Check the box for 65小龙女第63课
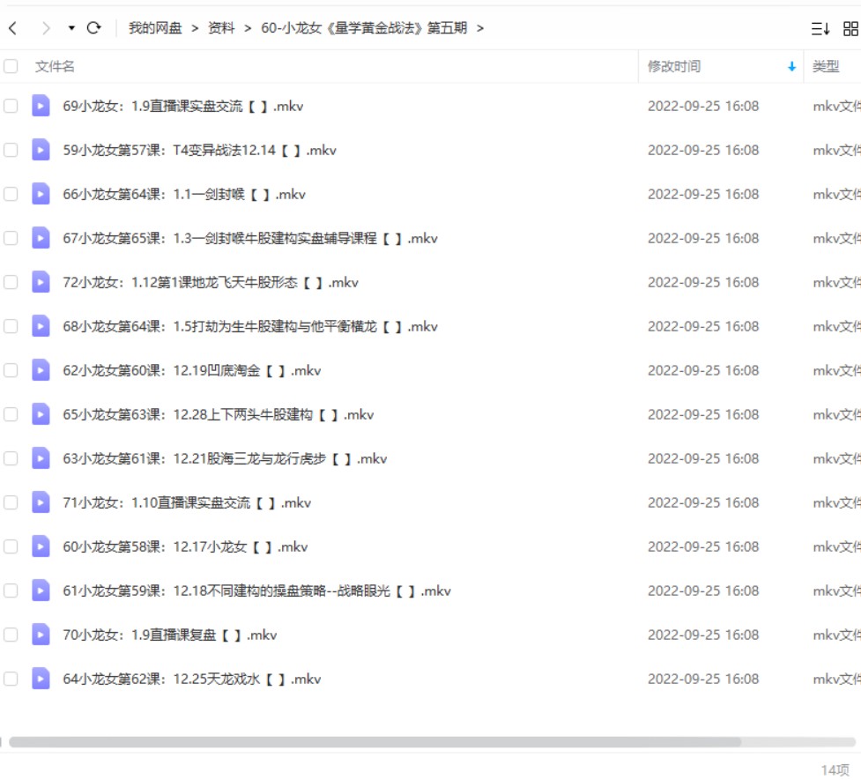 11,413
